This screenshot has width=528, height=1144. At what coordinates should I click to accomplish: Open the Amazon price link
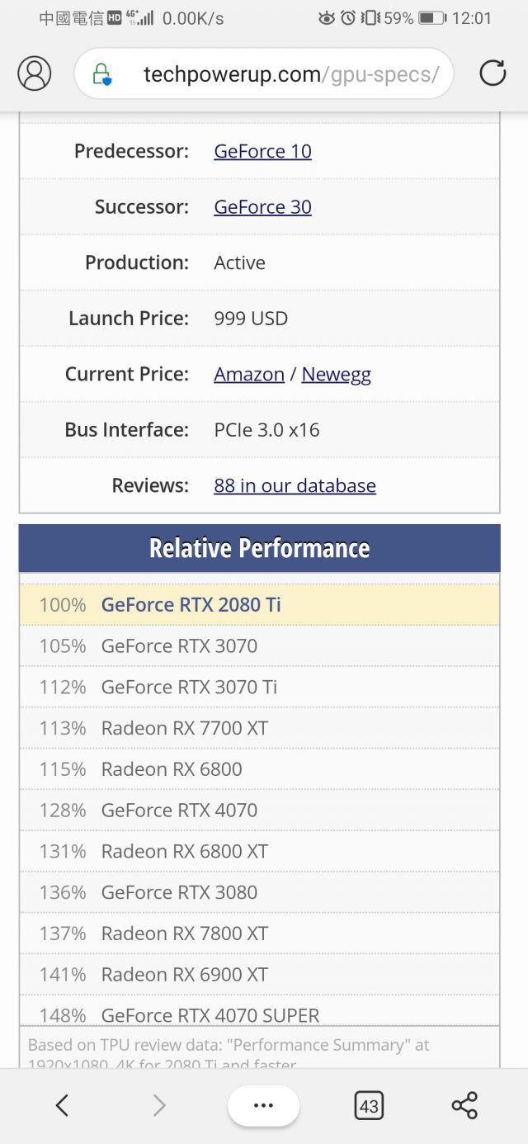click(248, 374)
